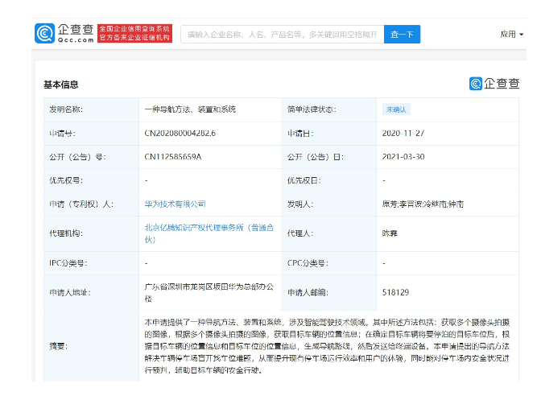The height and width of the screenshot is (396, 537).
Task: Click the 查一下 search button
Action: coord(402,35)
